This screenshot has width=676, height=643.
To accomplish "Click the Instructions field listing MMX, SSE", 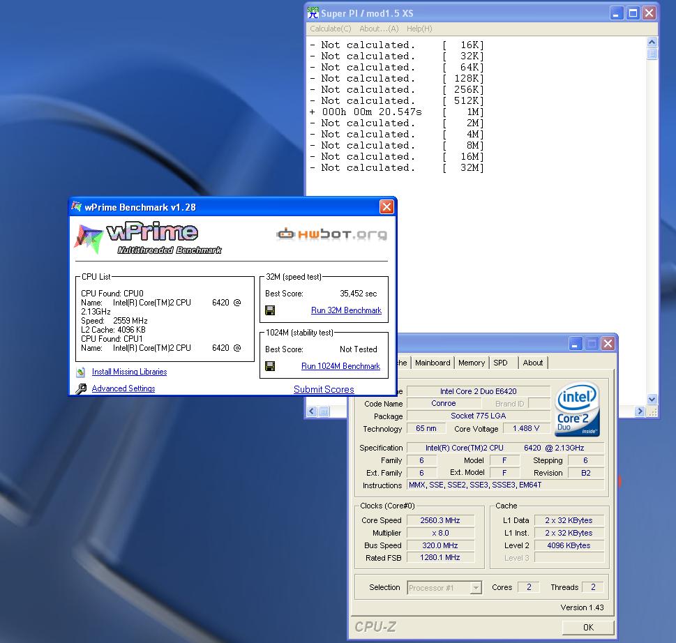I will (505, 485).
